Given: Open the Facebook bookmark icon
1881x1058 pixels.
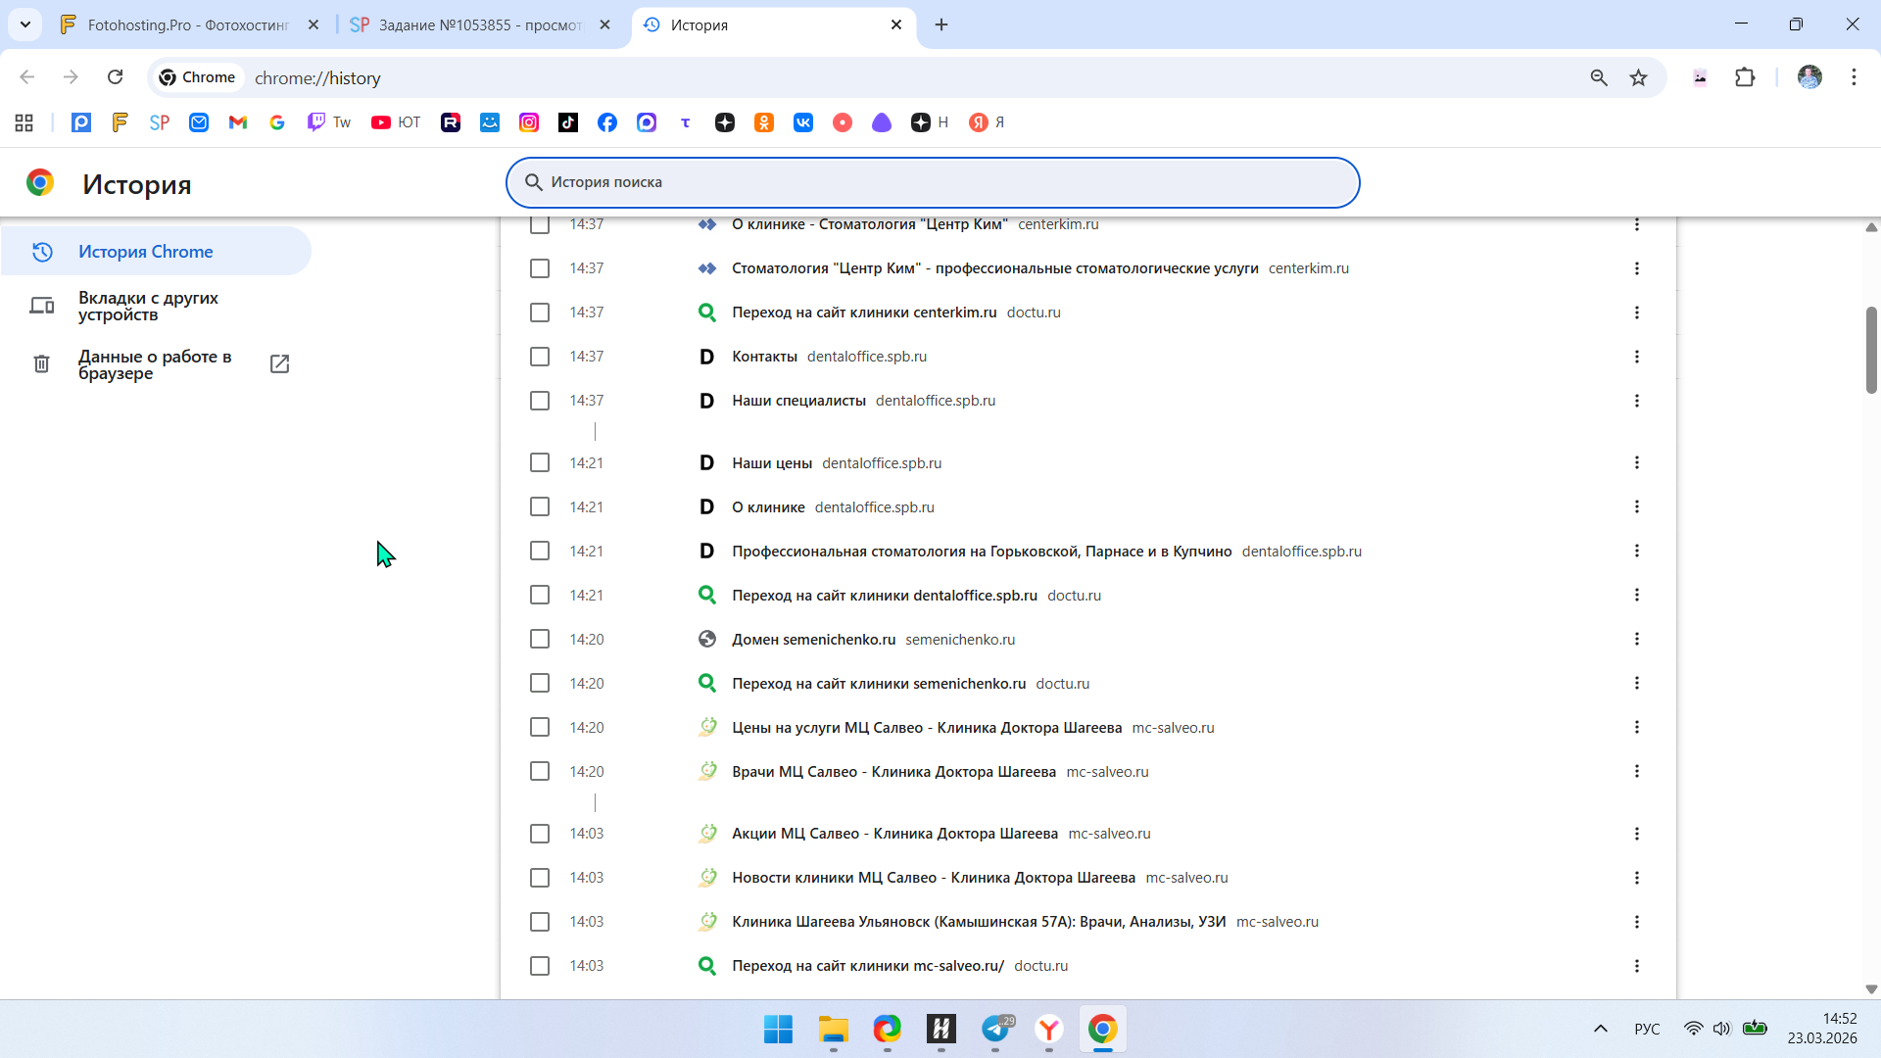Looking at the screenshot, I should click(x=607, y=122).
